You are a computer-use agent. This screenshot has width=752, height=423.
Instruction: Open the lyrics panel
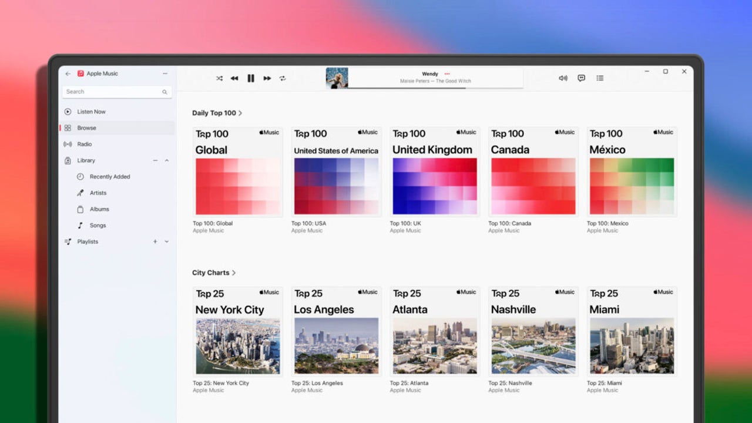[x=581, y=78]
